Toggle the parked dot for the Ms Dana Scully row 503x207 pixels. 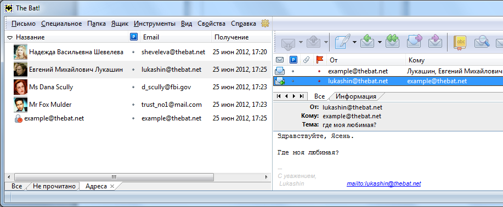point(133,87)
